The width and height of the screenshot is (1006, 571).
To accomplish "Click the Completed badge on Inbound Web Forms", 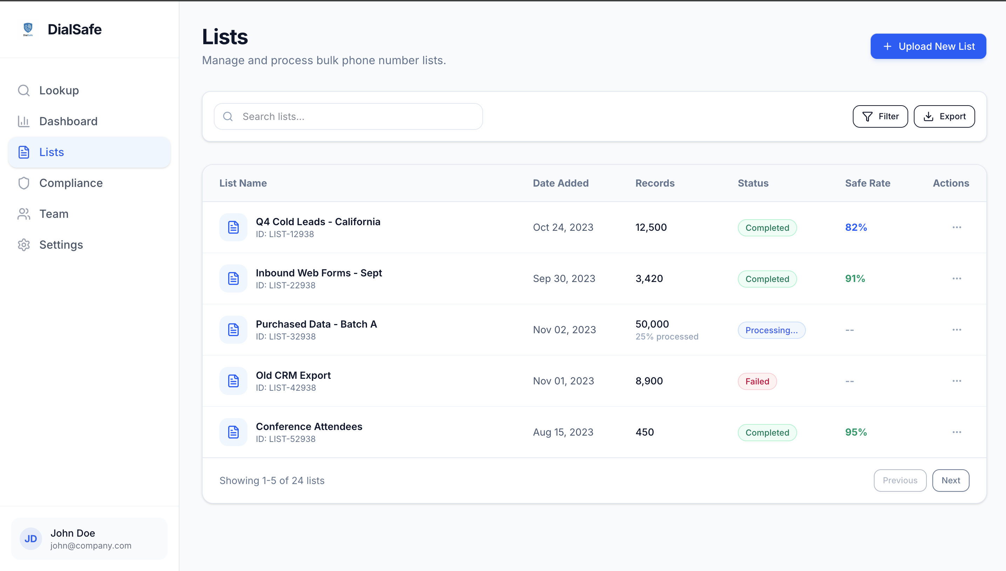I will pyautogui.click(x=767, y=278).
